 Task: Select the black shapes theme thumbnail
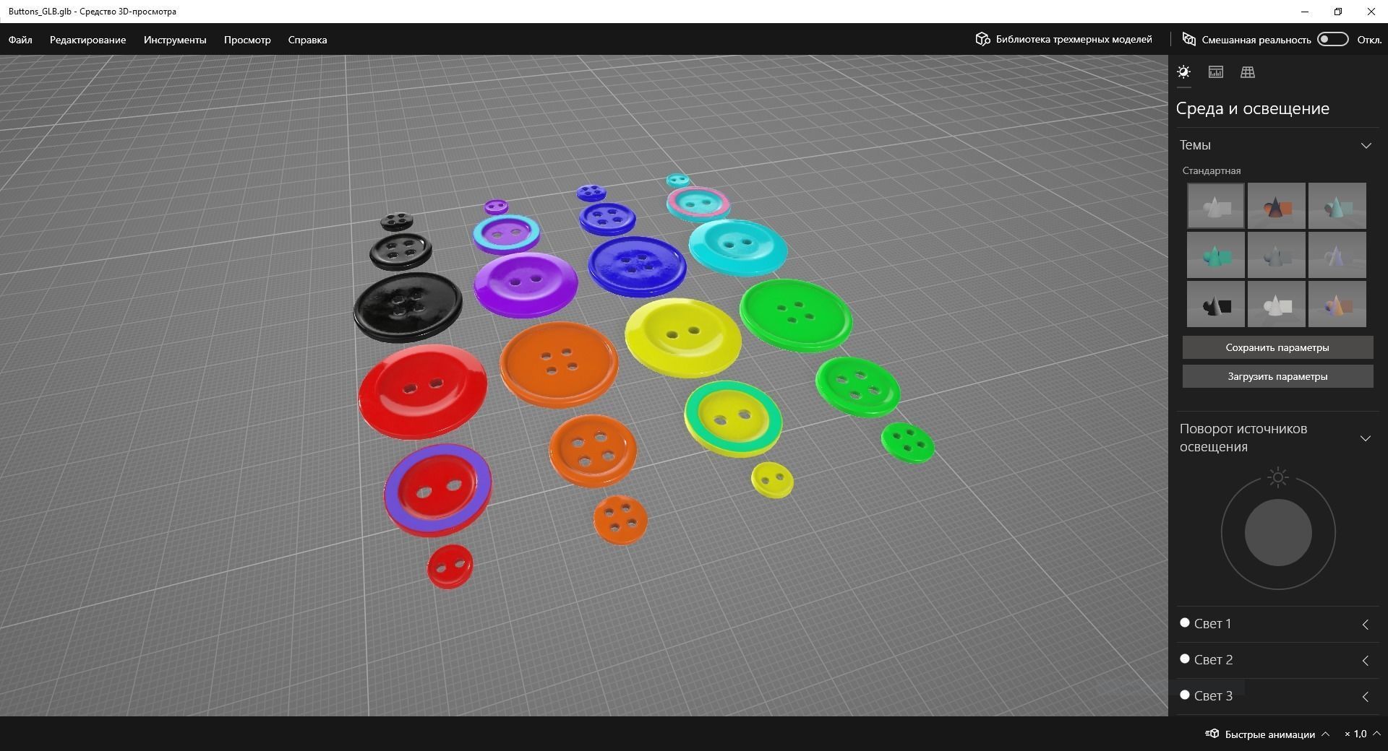(1216, 304)
